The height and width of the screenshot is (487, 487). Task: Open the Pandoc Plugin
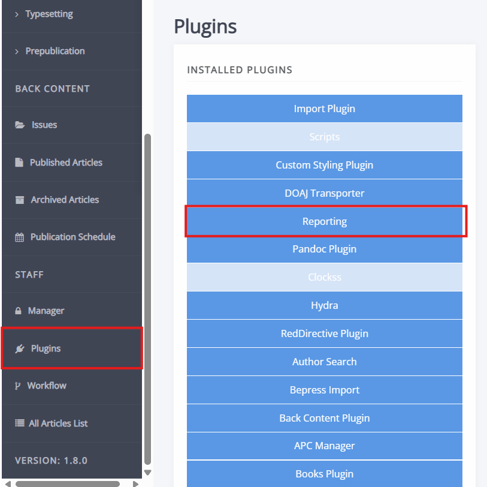click(x=324, y=249)
